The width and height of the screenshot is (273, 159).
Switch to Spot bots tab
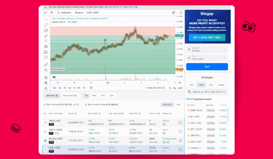click(x=52, y=95)
